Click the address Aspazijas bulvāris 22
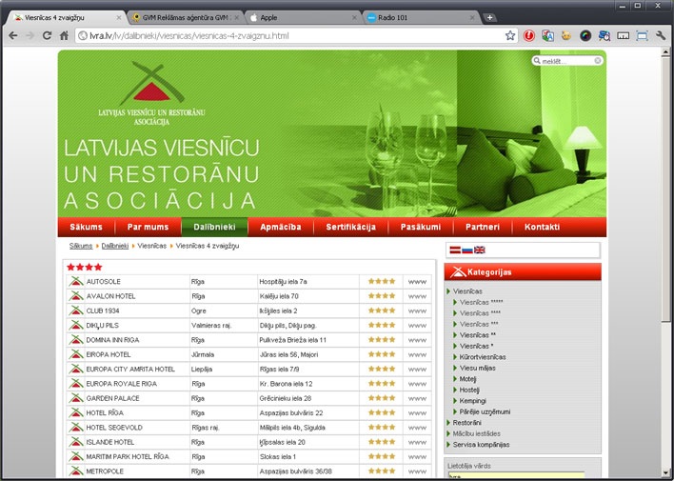Viewport: 674px width, 481px height. [x=291, y=413]
